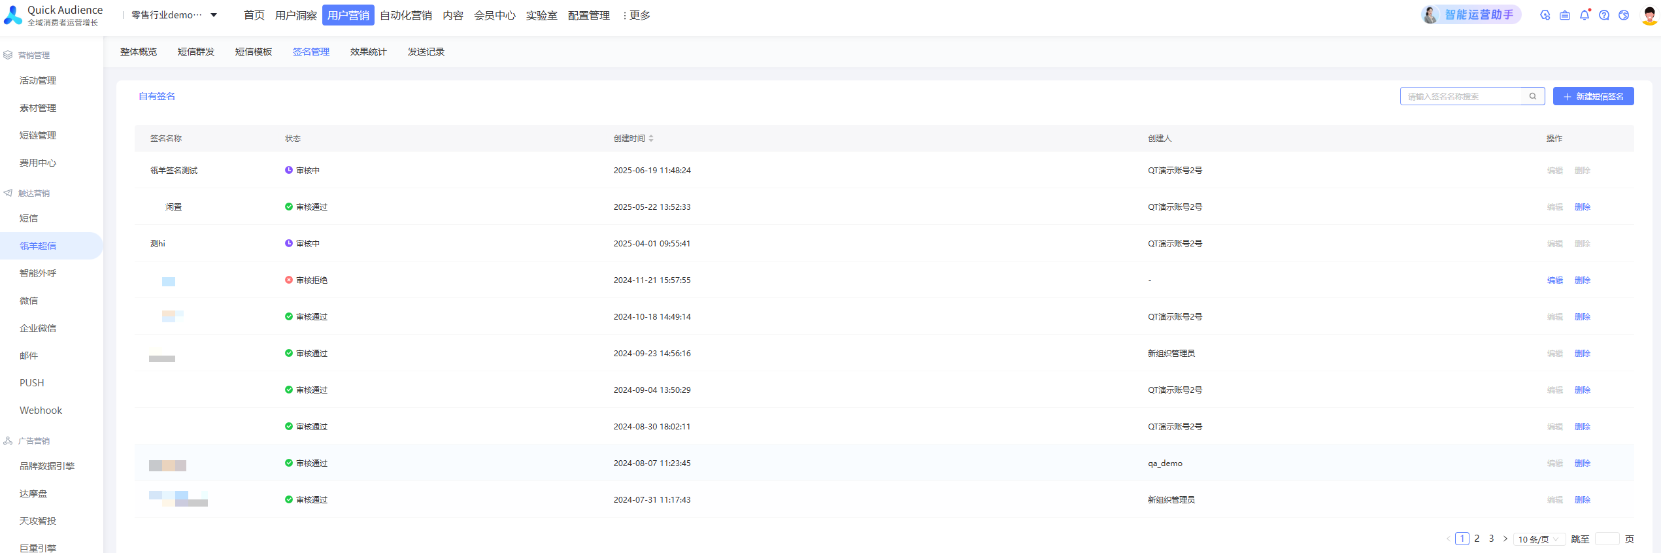Go to page 2

[1477, 539]
